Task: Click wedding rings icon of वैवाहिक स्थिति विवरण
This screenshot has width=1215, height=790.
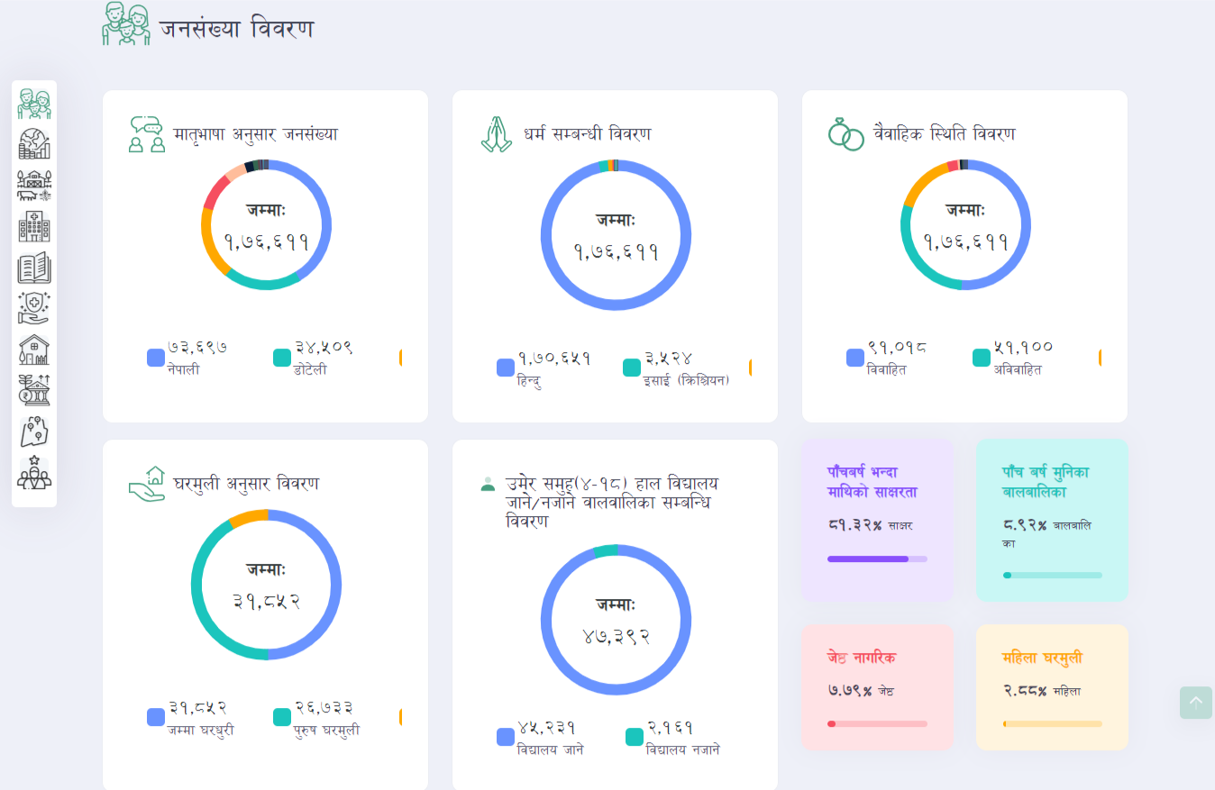Action: coord(845,134)
